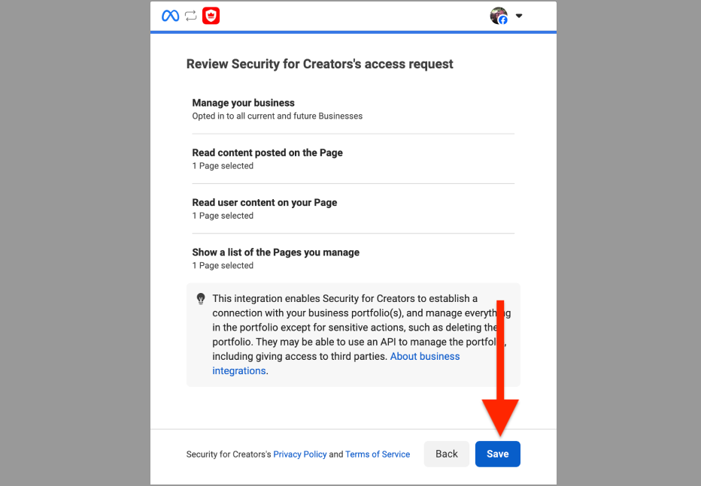The width and height of the screenshot is (701, 486).
Task: Click 'Opted in to all current and future Businesses'
Action: [x=278, y=116]
